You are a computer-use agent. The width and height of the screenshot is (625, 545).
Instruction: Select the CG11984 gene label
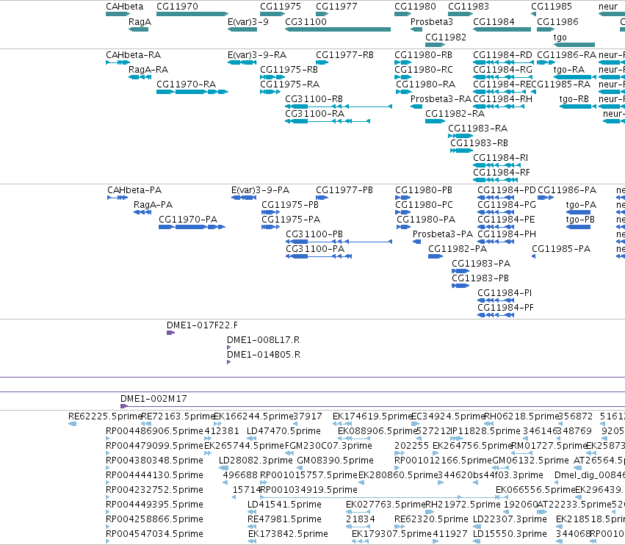point(494,21)
